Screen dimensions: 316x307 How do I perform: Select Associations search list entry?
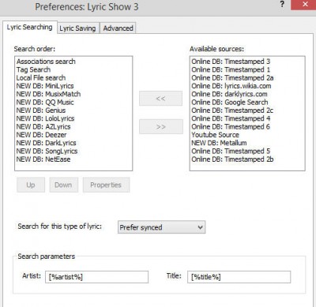tap(46, 62)
